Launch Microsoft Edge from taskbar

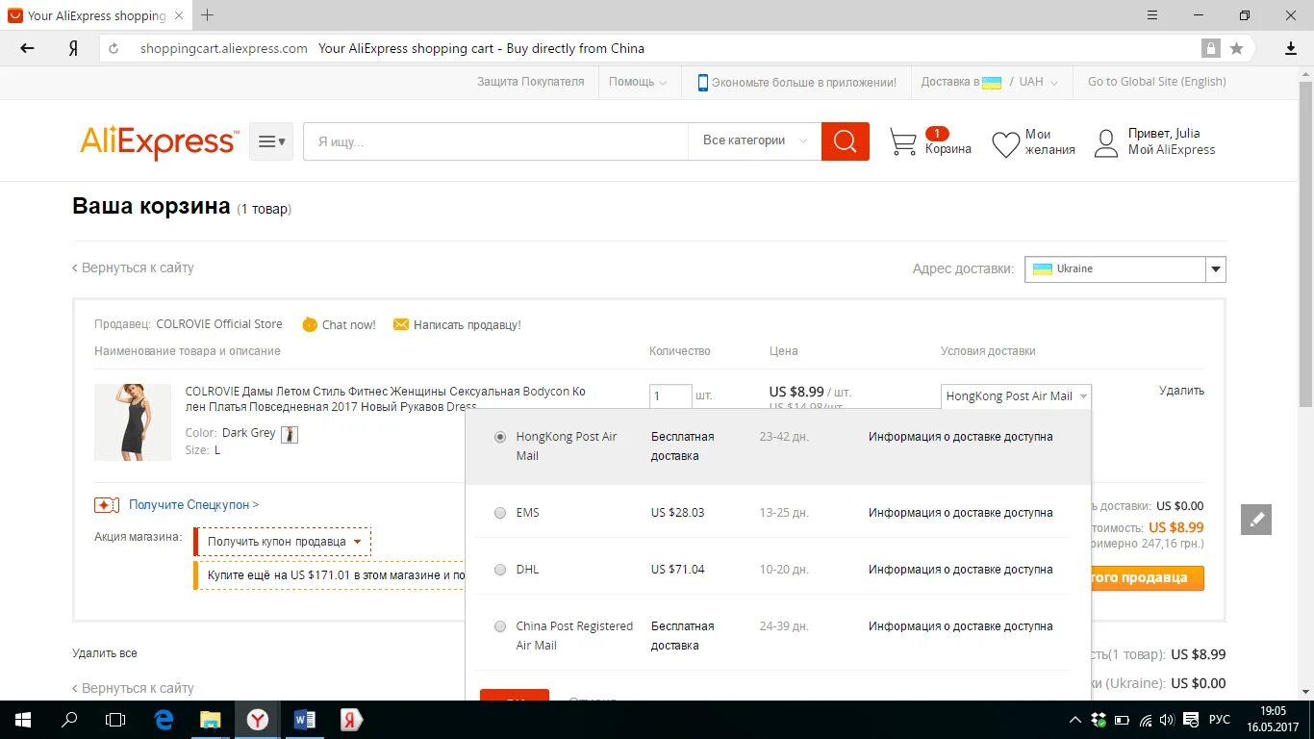[164, 720]
